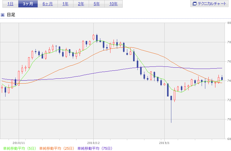Click the 日足 heading text
The height and width of the screenshot is (151, 231).
click(x=11, y=15)
